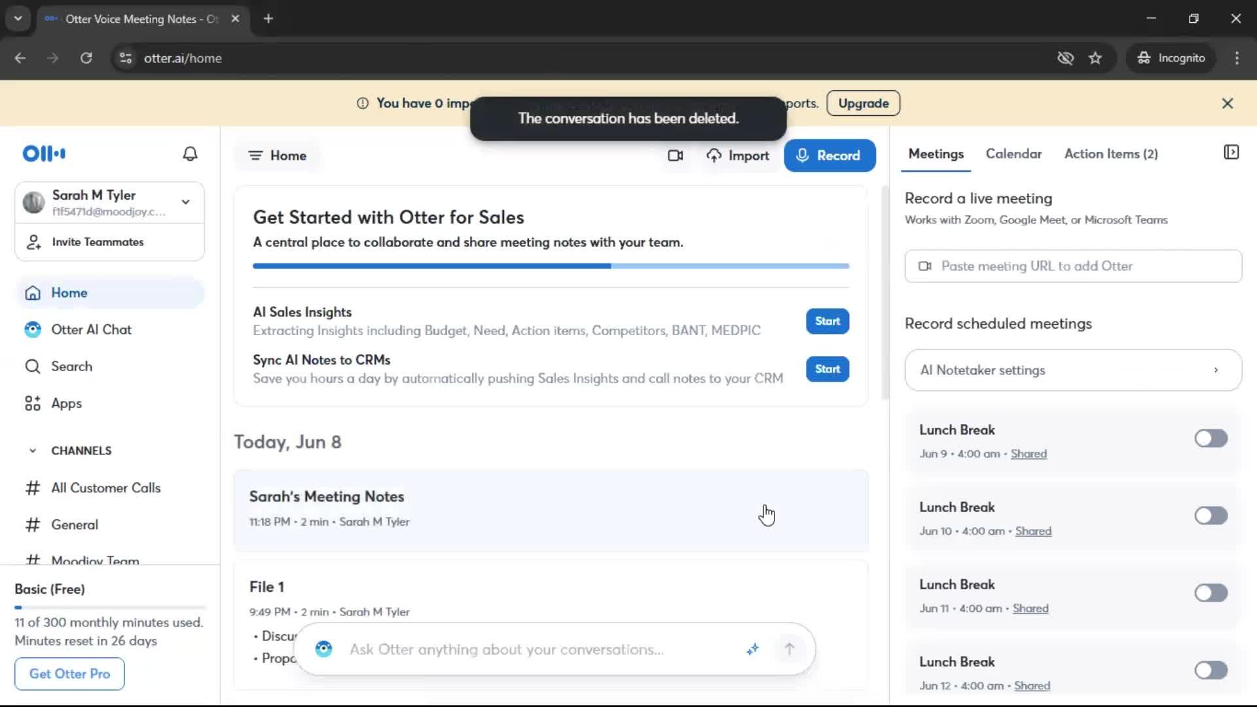Open the Chrome three-dot menu
The width and height of the screenshot is (1257, 707).
(1237, 58)
